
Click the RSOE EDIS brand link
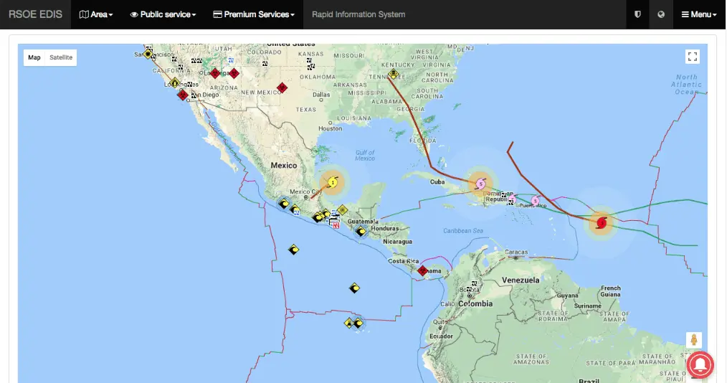coord(35,14)
